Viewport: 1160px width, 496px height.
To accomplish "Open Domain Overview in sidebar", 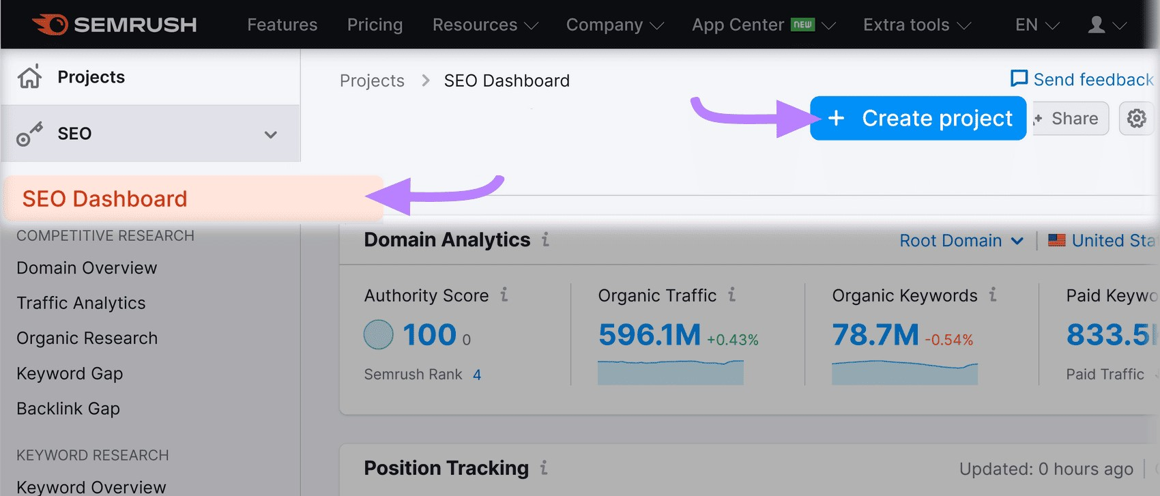I will [87, 267].
